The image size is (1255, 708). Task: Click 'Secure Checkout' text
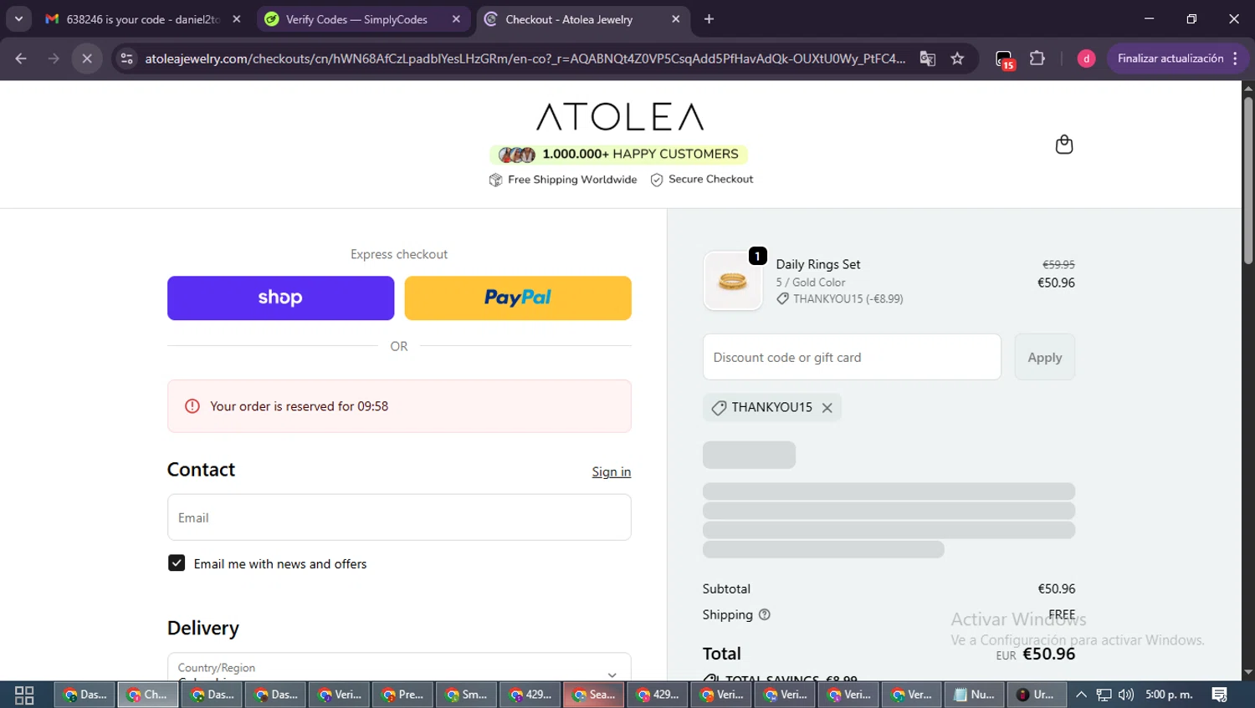tap(711, 179)
